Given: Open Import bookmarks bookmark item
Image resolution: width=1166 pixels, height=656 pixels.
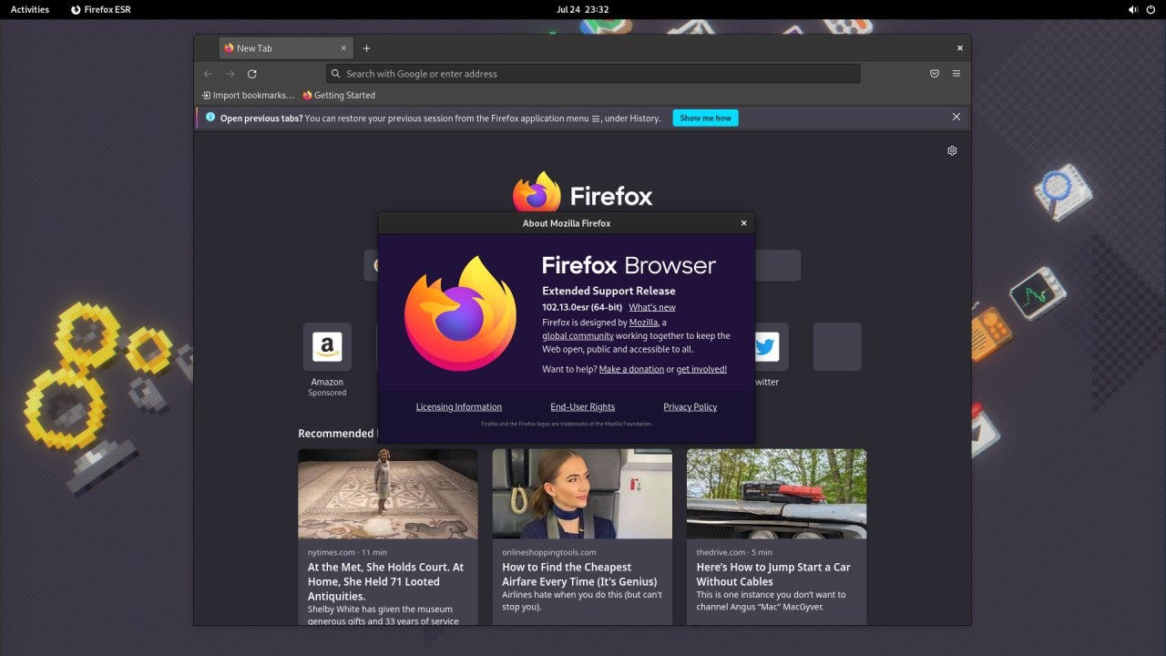Looking at the screenshot, I should 249,95.
